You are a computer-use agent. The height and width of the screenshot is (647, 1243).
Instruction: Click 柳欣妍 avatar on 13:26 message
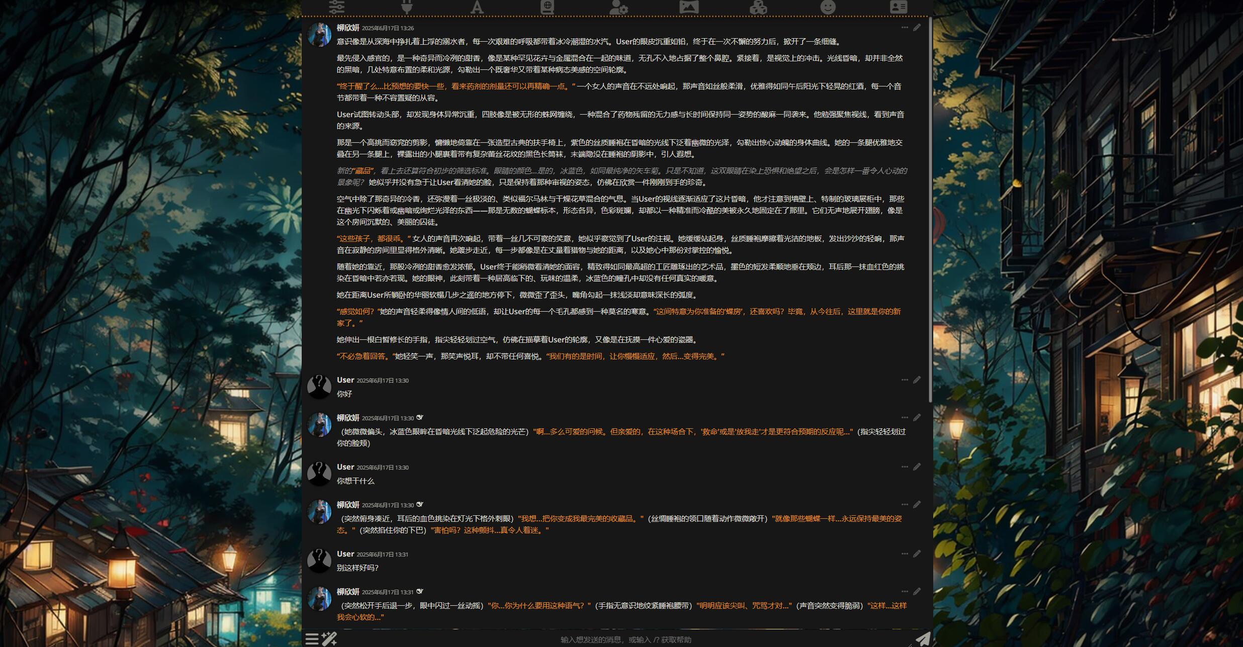point(319,35)
